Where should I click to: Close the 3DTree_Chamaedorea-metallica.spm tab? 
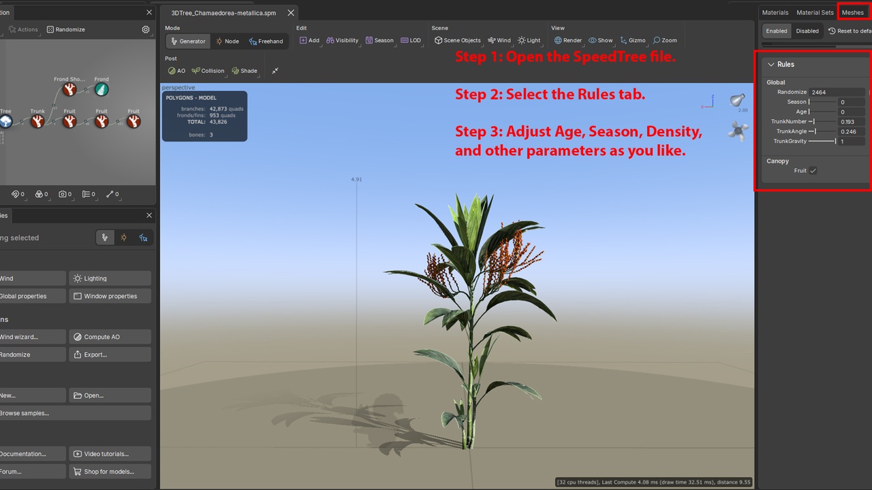coord(291,13)
